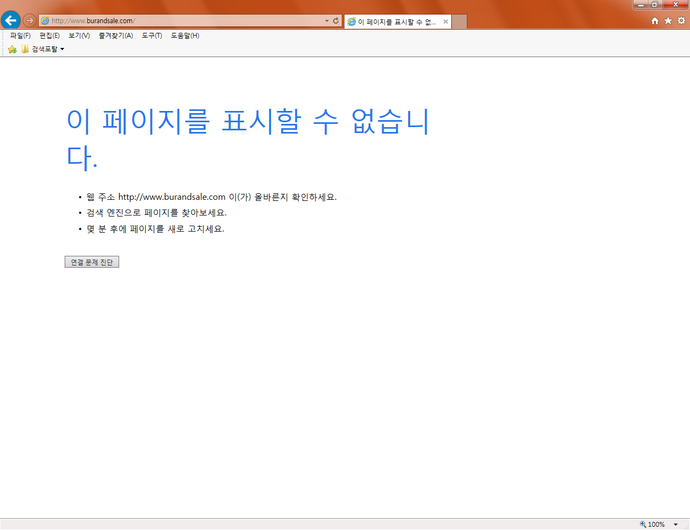Open the 파일(F) menu

[x=20, y=36]
